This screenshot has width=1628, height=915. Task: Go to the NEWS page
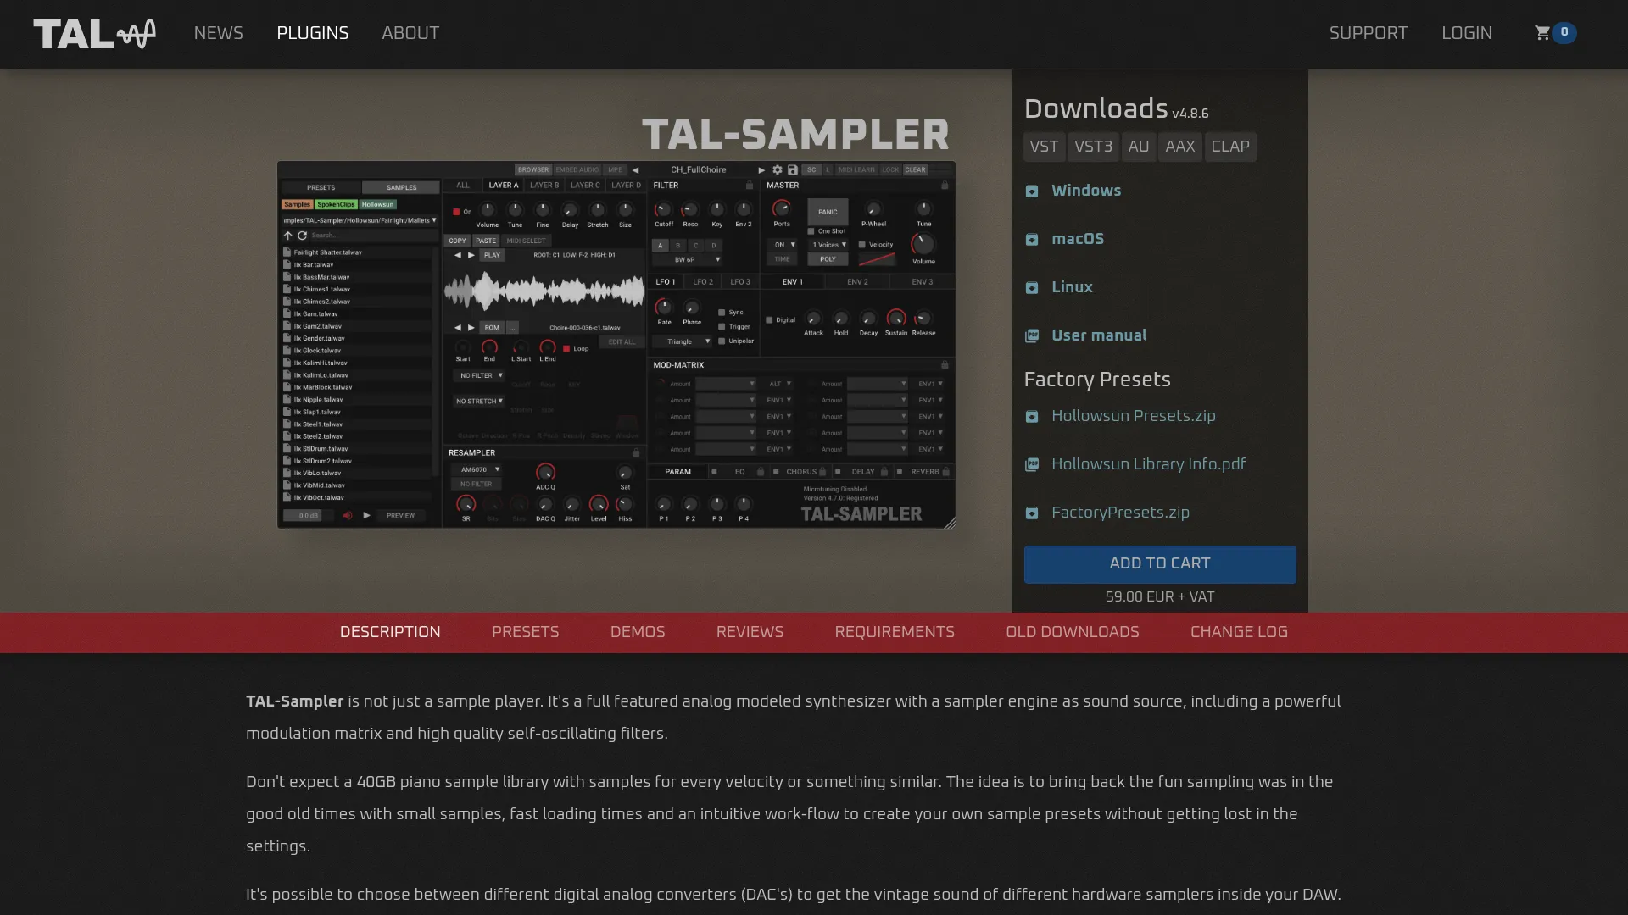tap(218, 33)
